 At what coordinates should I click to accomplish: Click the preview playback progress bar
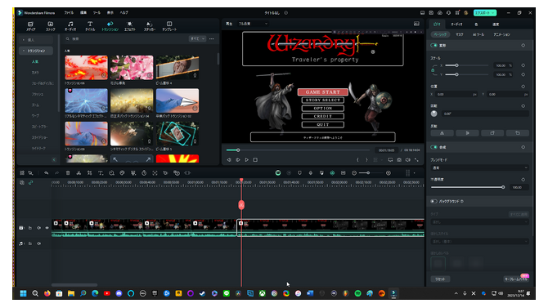pyautogui.click(x=298, y=150)
